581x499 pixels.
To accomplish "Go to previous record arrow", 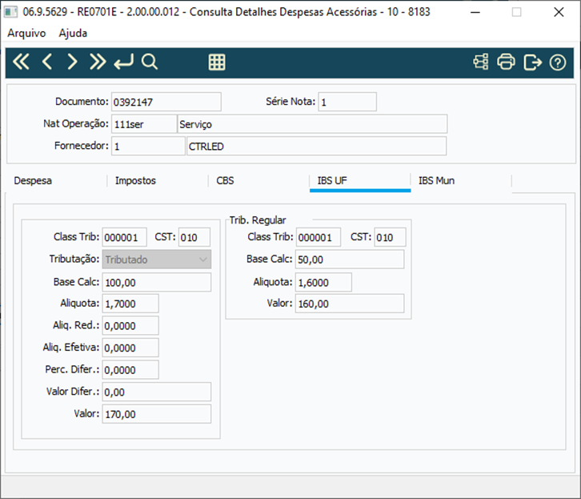I will [x=47, y=62].
